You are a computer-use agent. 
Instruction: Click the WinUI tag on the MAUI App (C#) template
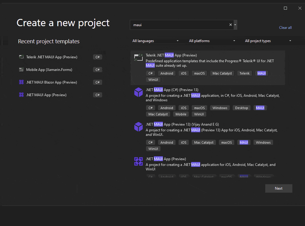pyautogui.click(x=199, y=114)
